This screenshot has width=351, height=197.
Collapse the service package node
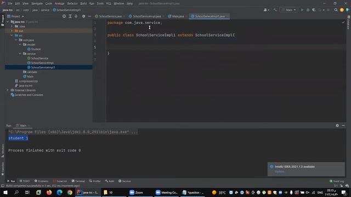click(20, 54)
